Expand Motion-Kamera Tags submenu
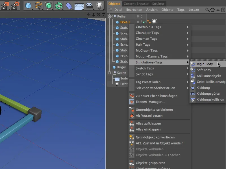 (x=160, y=56)
